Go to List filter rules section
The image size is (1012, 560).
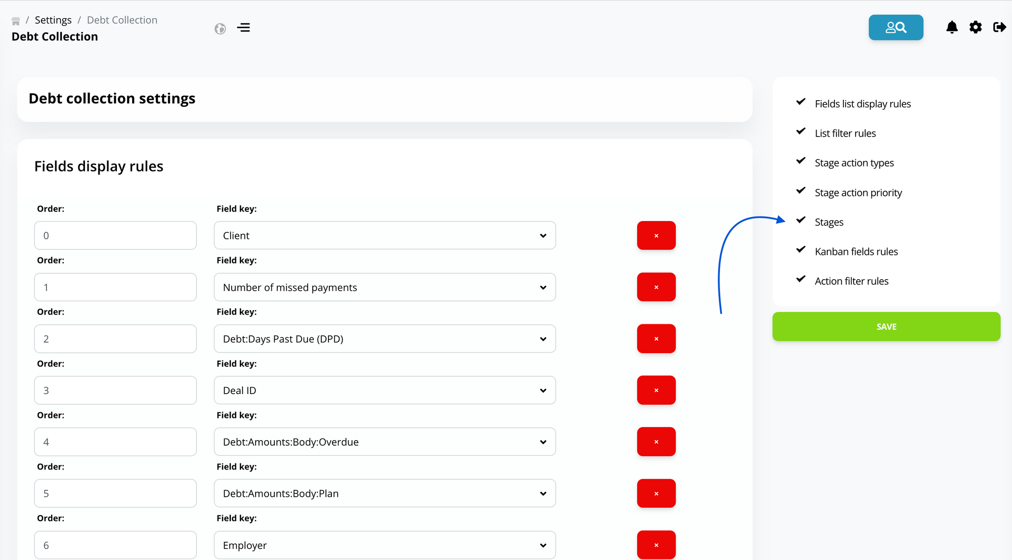[x=845, y=134]
